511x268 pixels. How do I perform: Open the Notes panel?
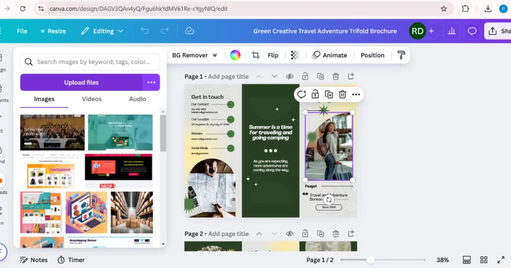(x=34, y=260)
